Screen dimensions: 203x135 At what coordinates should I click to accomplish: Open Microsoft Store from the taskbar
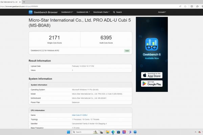click(118, 132)
